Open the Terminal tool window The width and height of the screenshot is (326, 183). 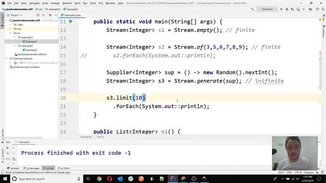coord(13,168)
